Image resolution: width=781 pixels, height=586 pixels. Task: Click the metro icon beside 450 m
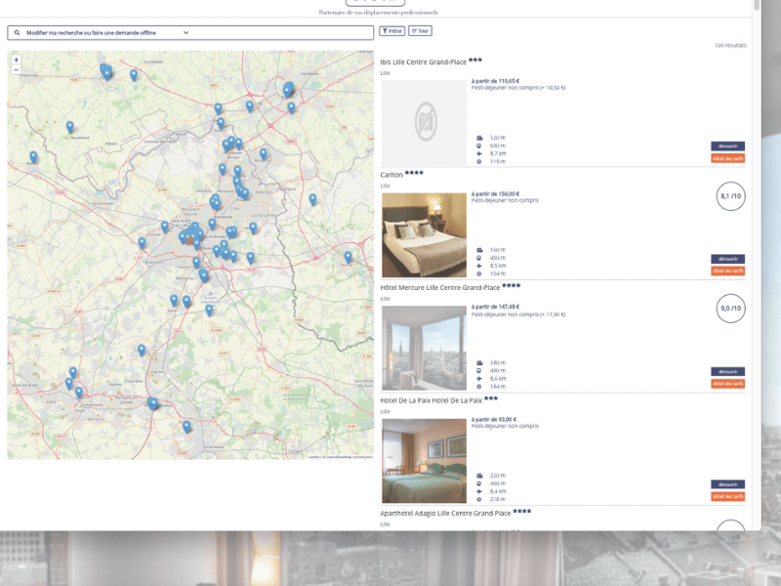[x=479, y=258]
